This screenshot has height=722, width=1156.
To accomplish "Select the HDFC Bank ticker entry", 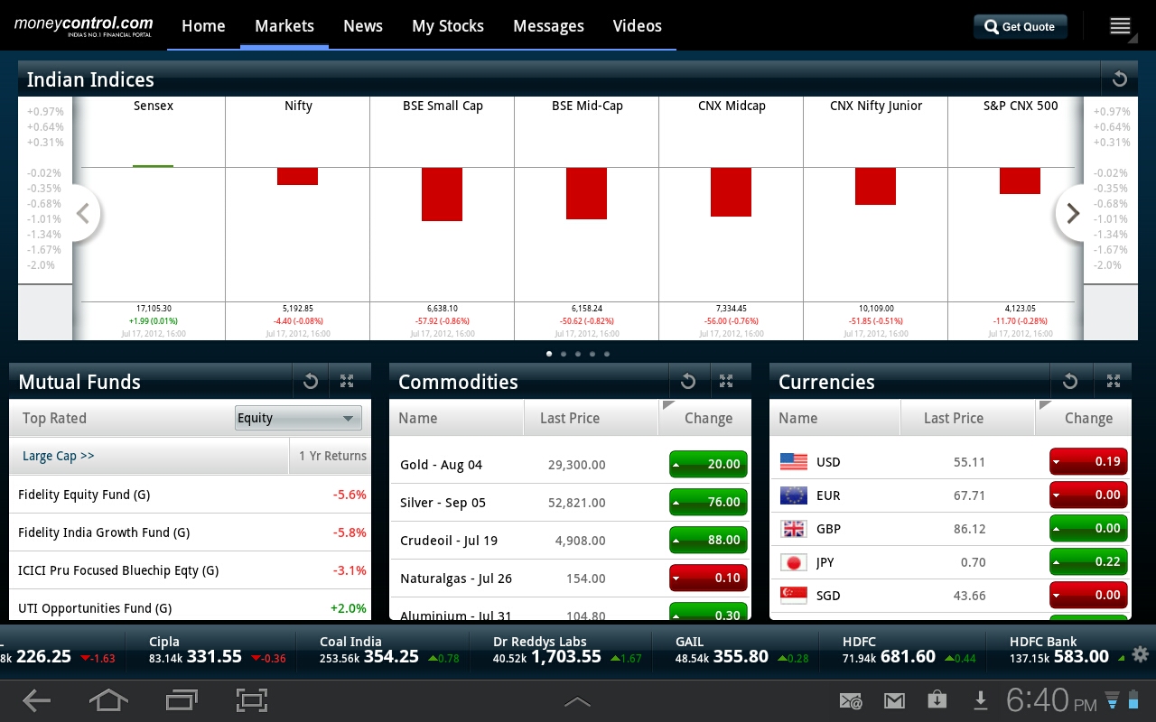I will coord(1060,650).
